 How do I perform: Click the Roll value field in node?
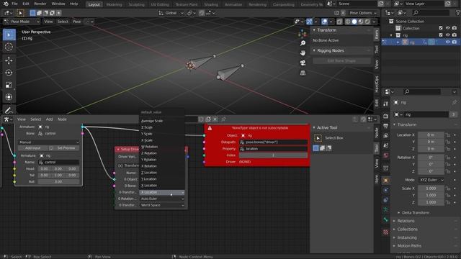[58, 182]
